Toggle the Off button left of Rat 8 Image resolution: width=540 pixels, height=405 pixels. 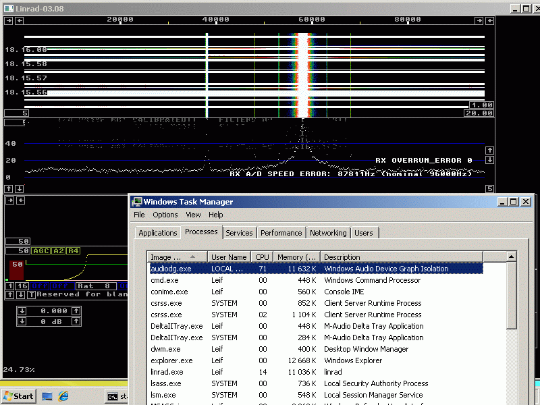62,286
